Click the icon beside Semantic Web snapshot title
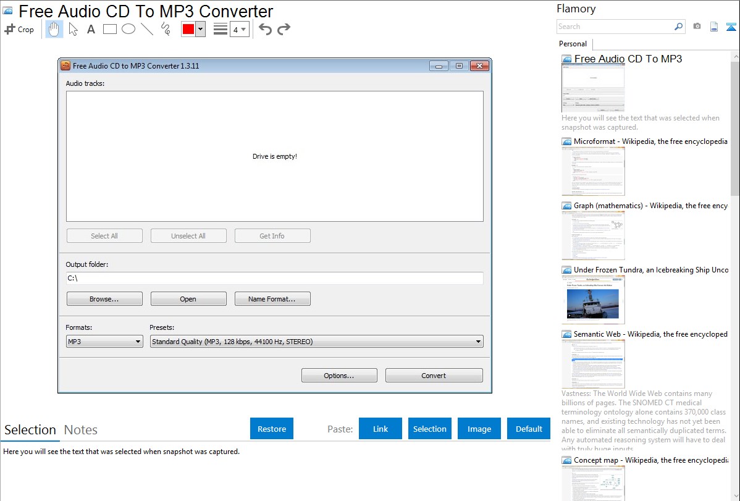Screen dimensions: 740x501 [x=566, y=334]
